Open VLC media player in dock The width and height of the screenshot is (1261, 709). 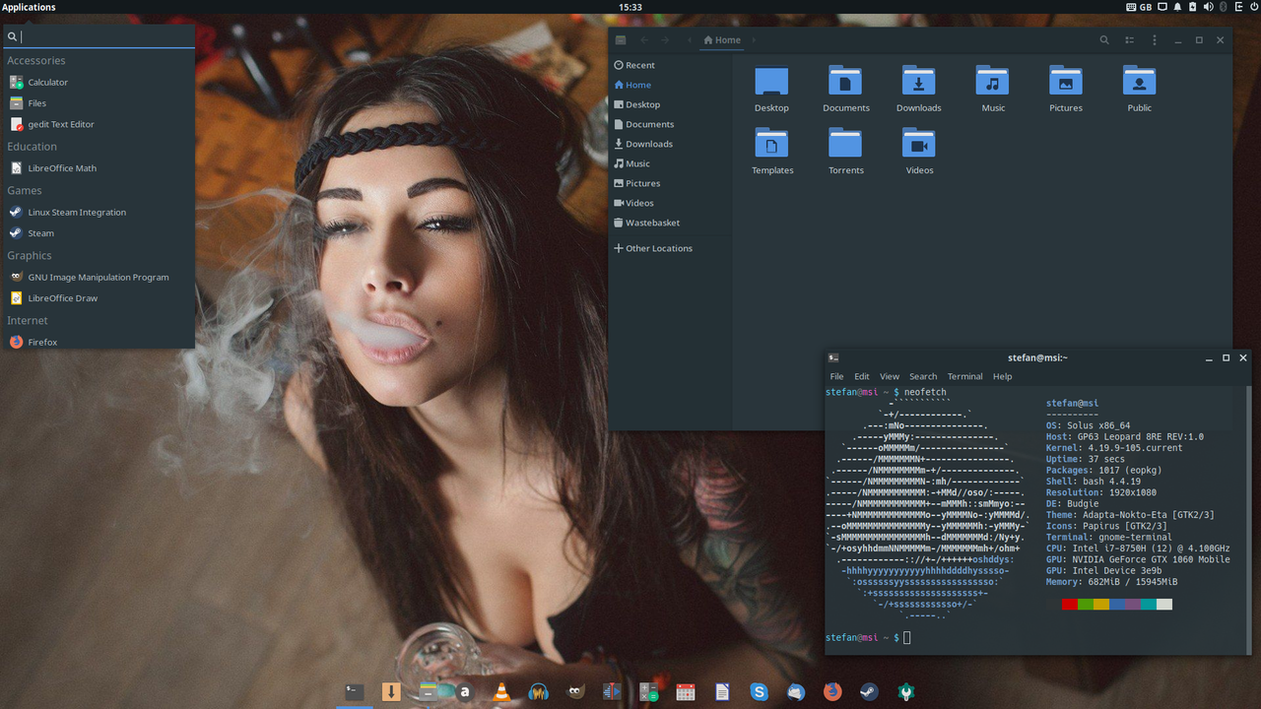point(501,692)
